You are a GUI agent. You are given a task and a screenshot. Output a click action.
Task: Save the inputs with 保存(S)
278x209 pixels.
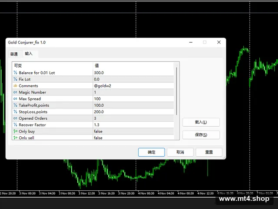click(201, 135)
